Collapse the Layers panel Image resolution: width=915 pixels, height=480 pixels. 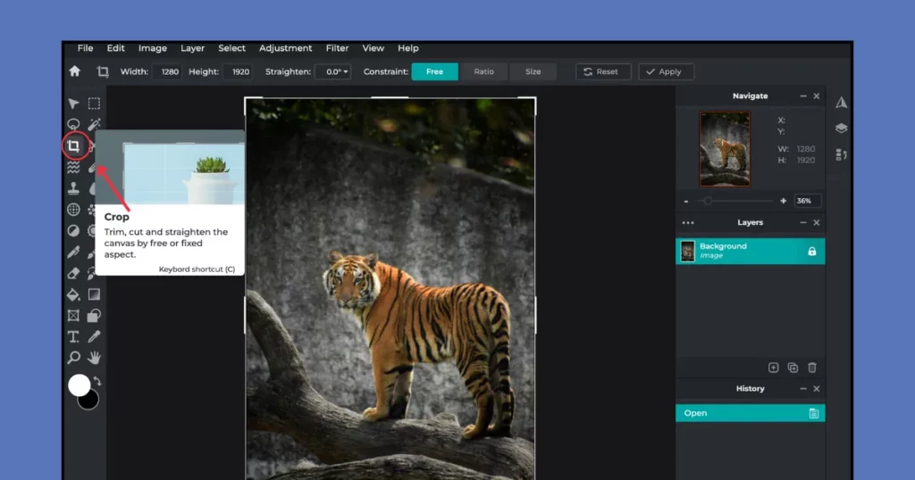pyautogui.click(x=802, y=223)
